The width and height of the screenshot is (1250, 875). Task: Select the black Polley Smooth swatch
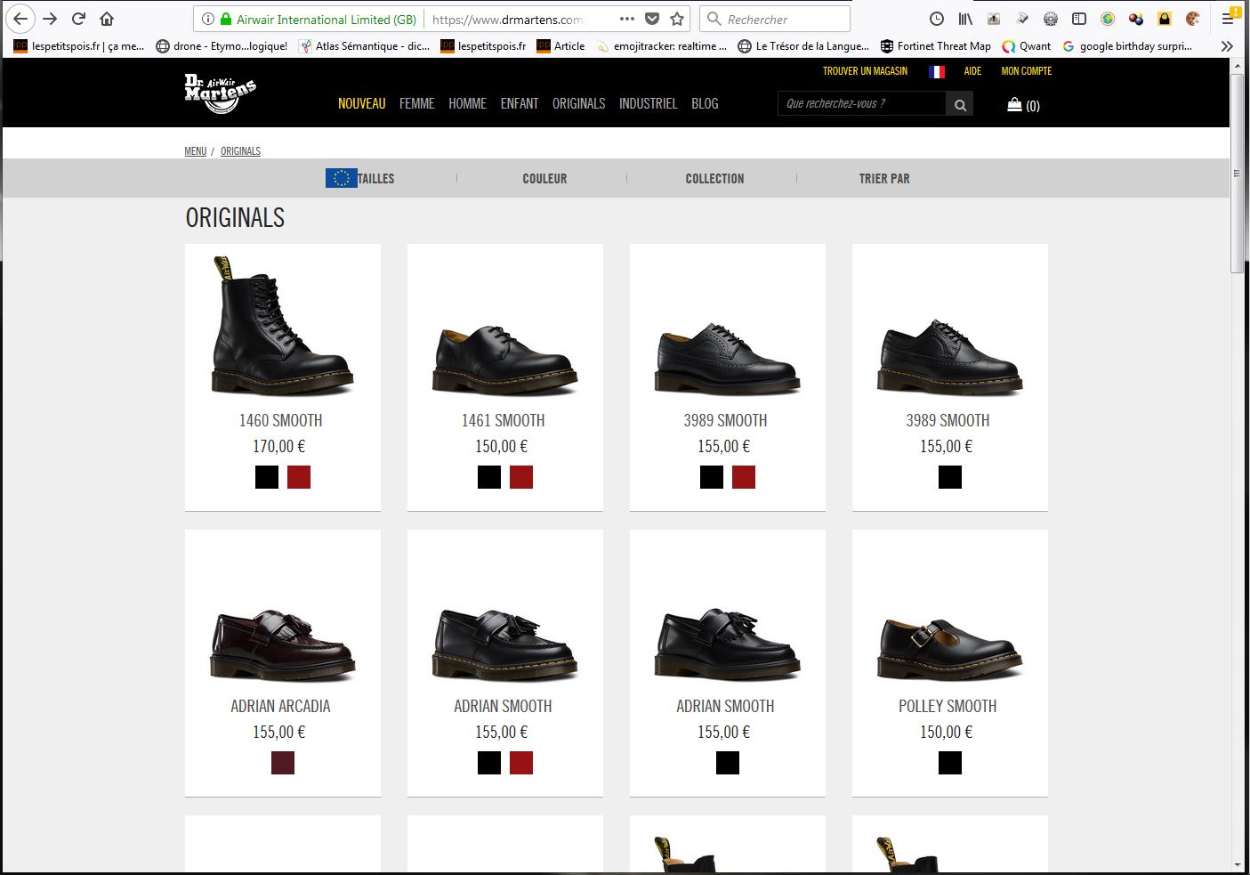pos(950,763)
